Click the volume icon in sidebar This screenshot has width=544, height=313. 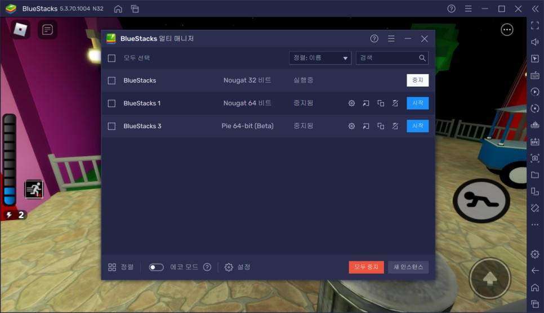tap(535, 42)
